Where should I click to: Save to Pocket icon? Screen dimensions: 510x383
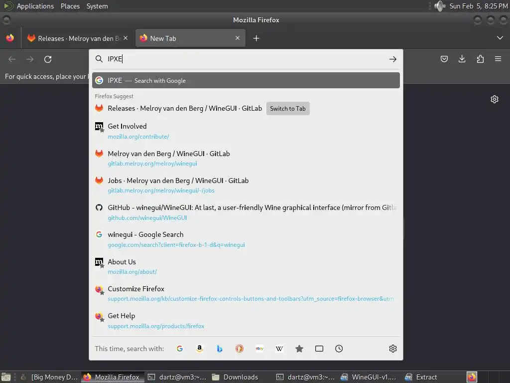coord(444,59)
